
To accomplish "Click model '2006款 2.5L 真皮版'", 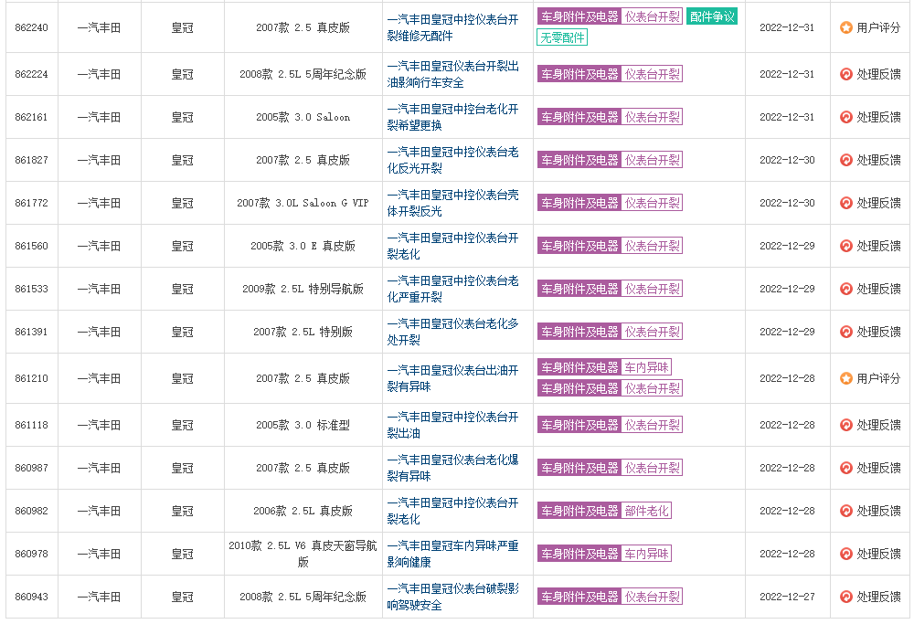I will click(x=303, y=511).
